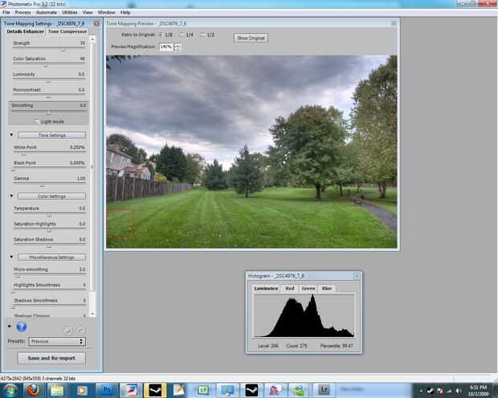Click the Preview Magnification stepper arrows
Image resolution: width=498 pixels, height=398 pixels.
[x=178, y=47]
